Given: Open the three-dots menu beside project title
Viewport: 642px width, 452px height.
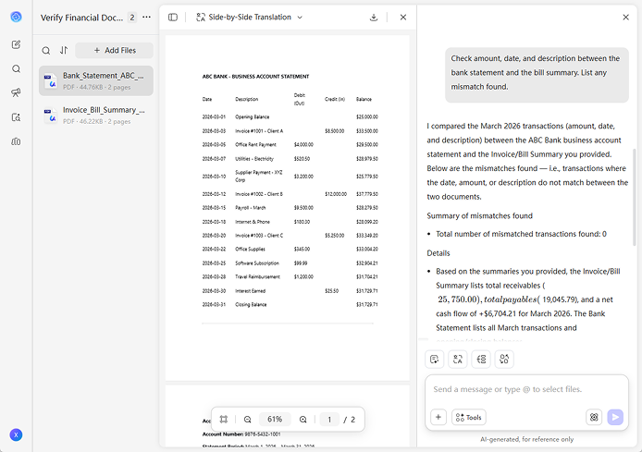Looking at the screenshot, I should coord(146,18).
